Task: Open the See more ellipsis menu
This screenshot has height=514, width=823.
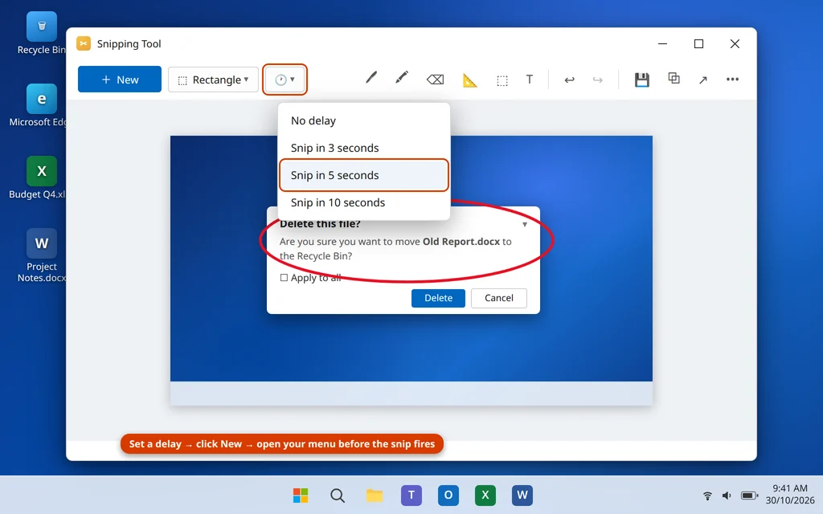Action: pos(732,80)
